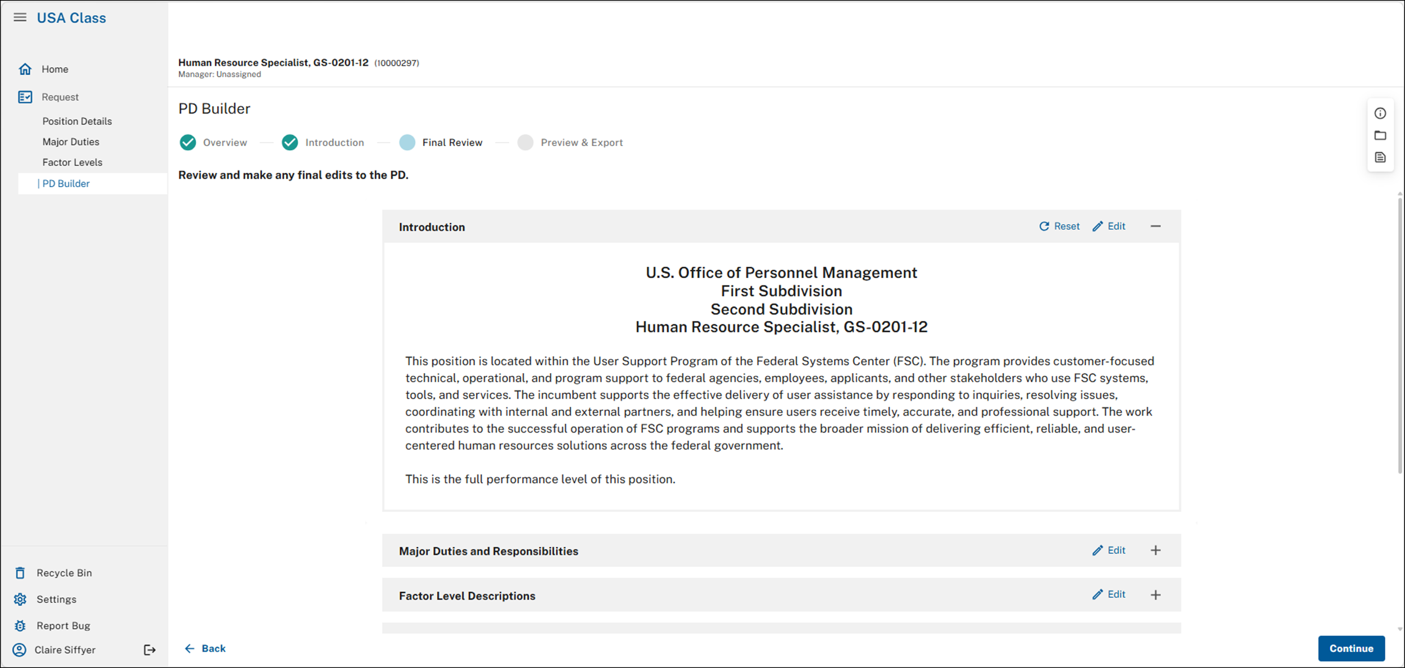Screen dimensions: 1405x668
Task: Click the USA Class logo text
Action: (x=71, y=18)
